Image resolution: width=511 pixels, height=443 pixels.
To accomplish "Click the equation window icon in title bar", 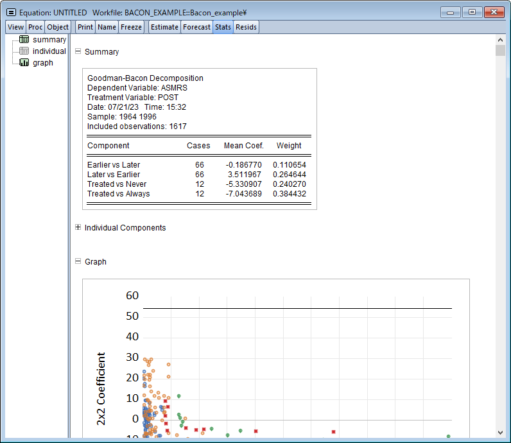I will tap(11, 13).
